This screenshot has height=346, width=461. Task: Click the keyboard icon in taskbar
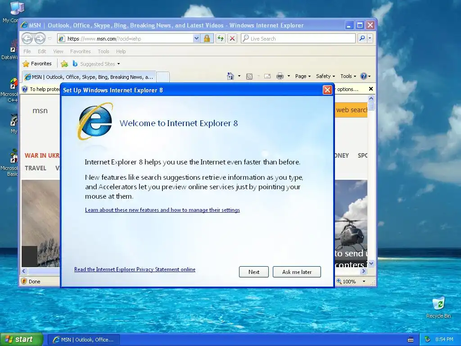point(411,340)
